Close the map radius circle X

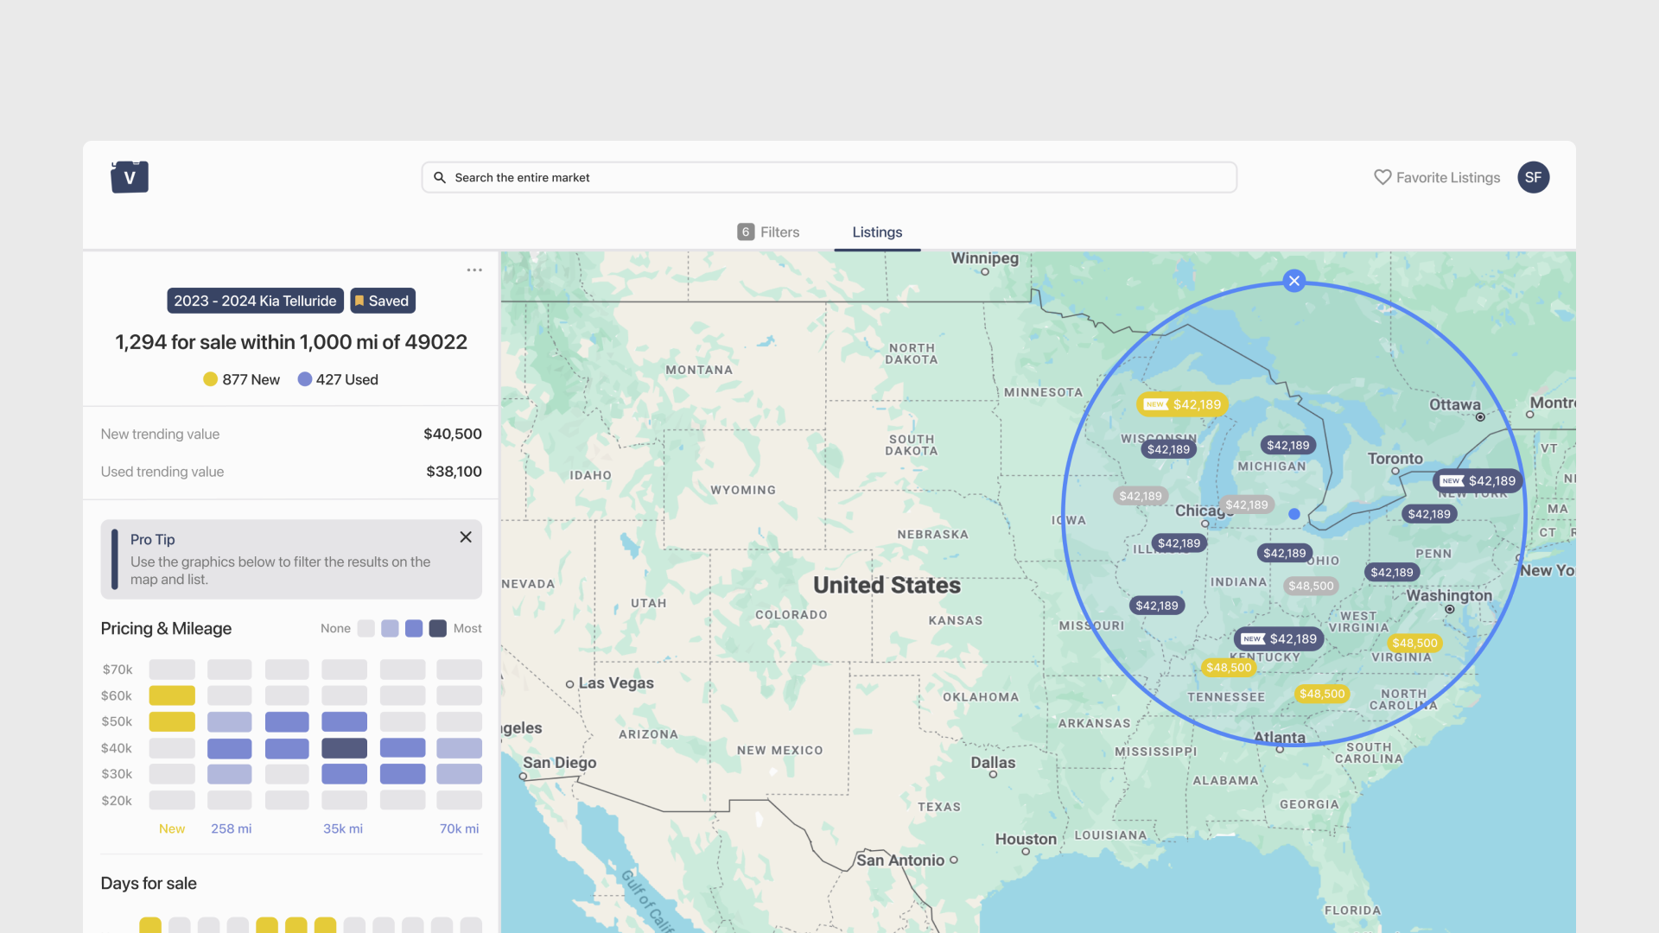[x=1294, y=281]
